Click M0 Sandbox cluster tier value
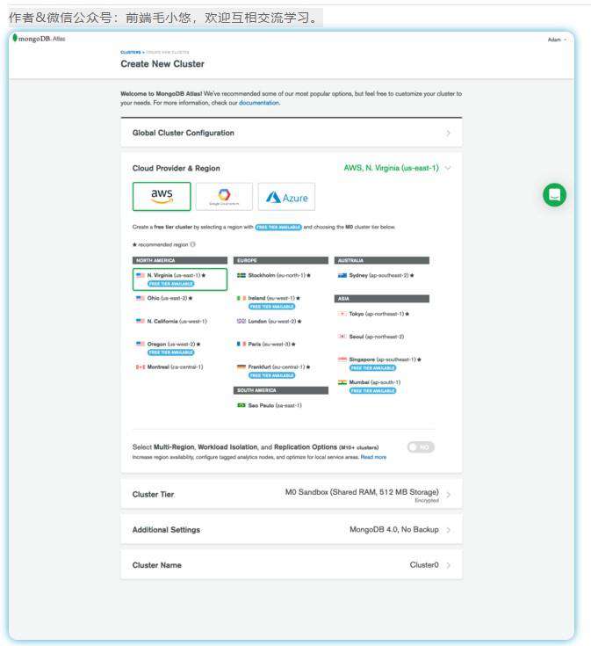This screenshot has height=646, width=591. (362, 492)
